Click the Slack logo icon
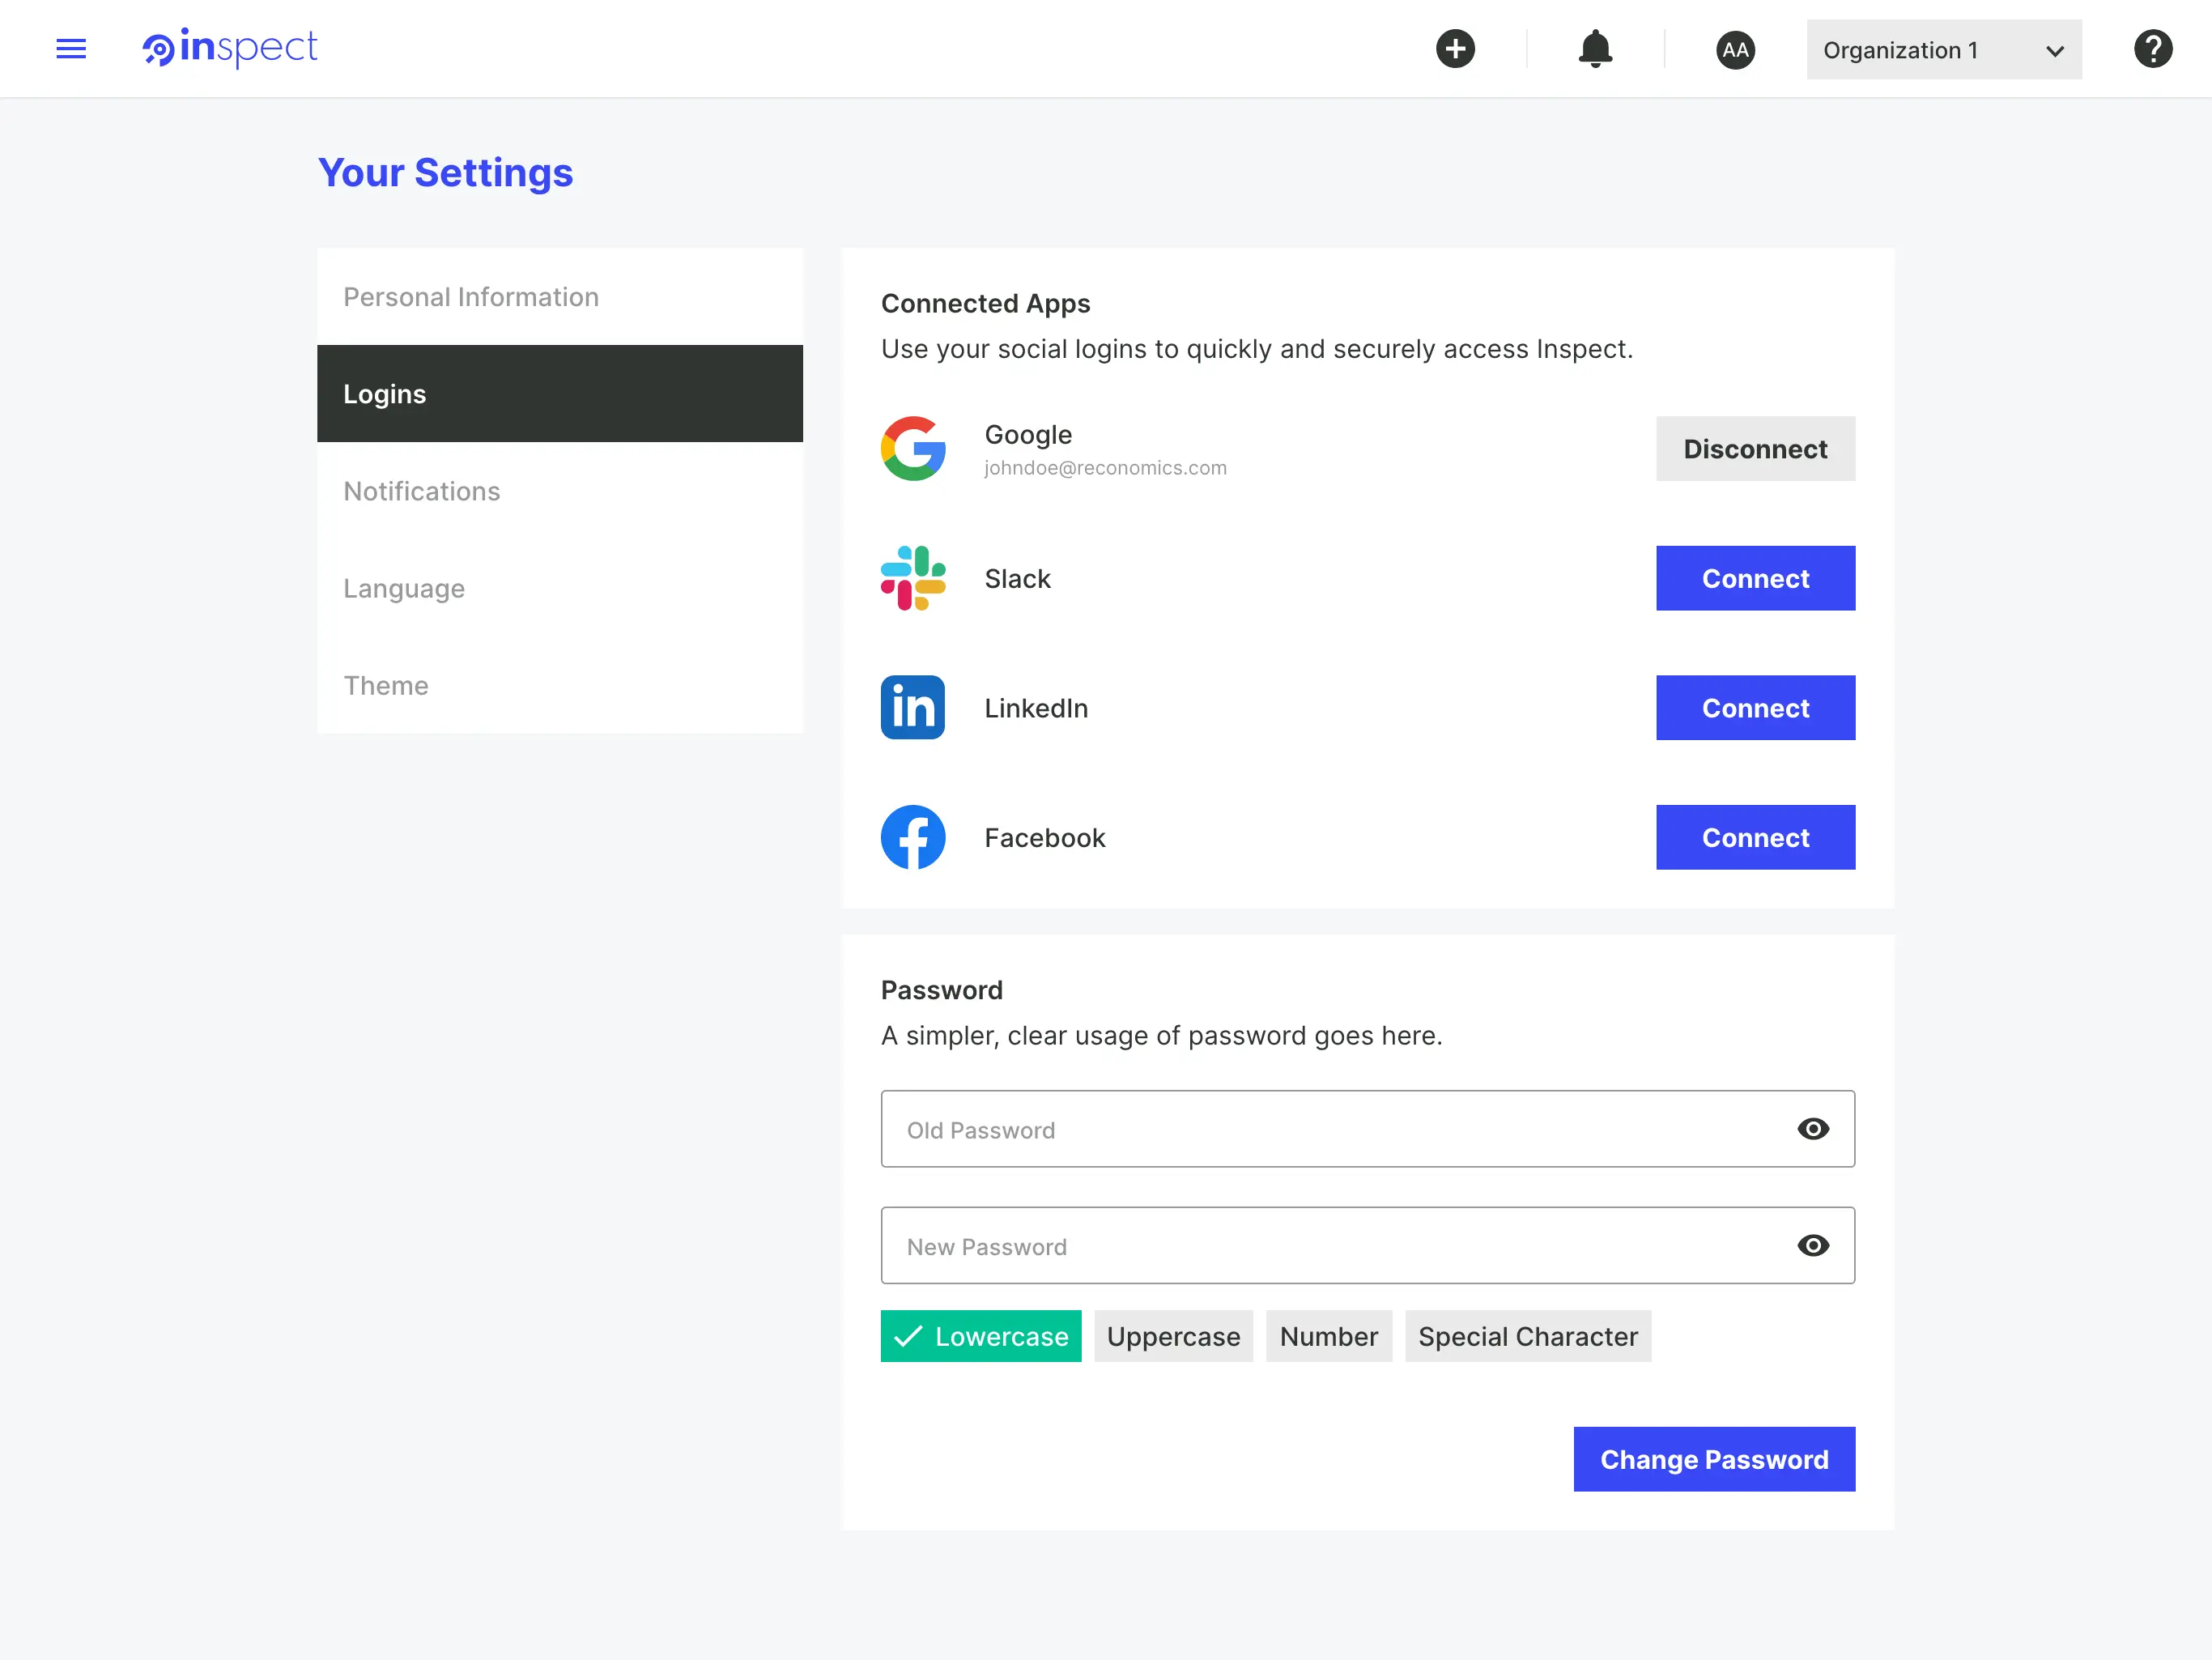This screenshot has height=1660, width=2212. (913, 578)
